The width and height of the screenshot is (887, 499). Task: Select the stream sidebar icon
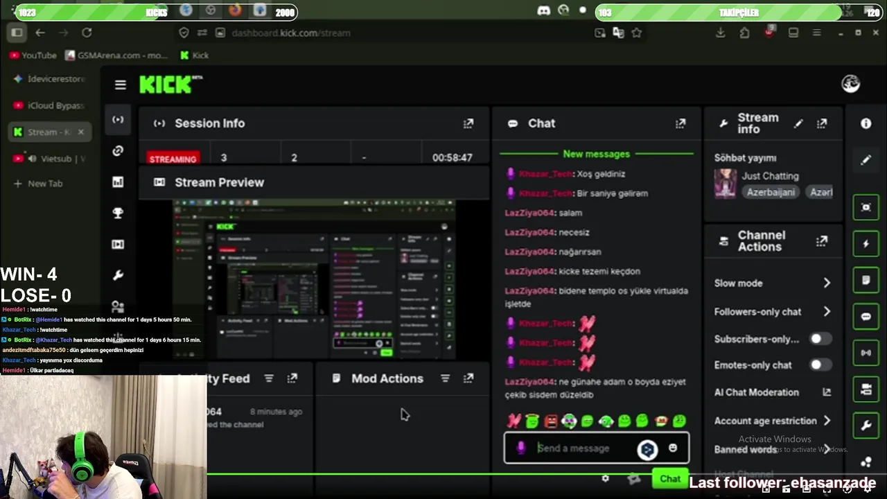pyautogui.click(x=118, y=119)
